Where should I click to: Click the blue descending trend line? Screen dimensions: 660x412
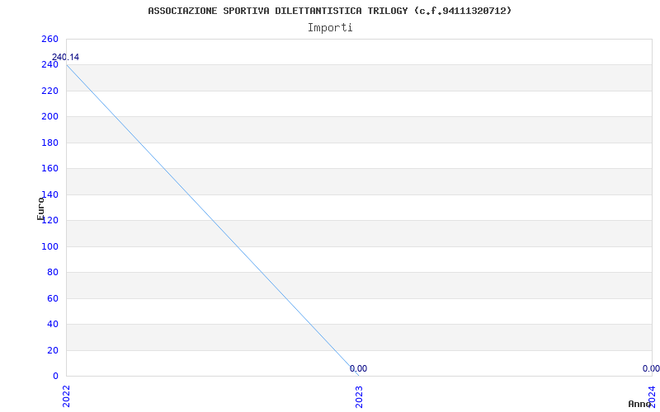point(213,220)
